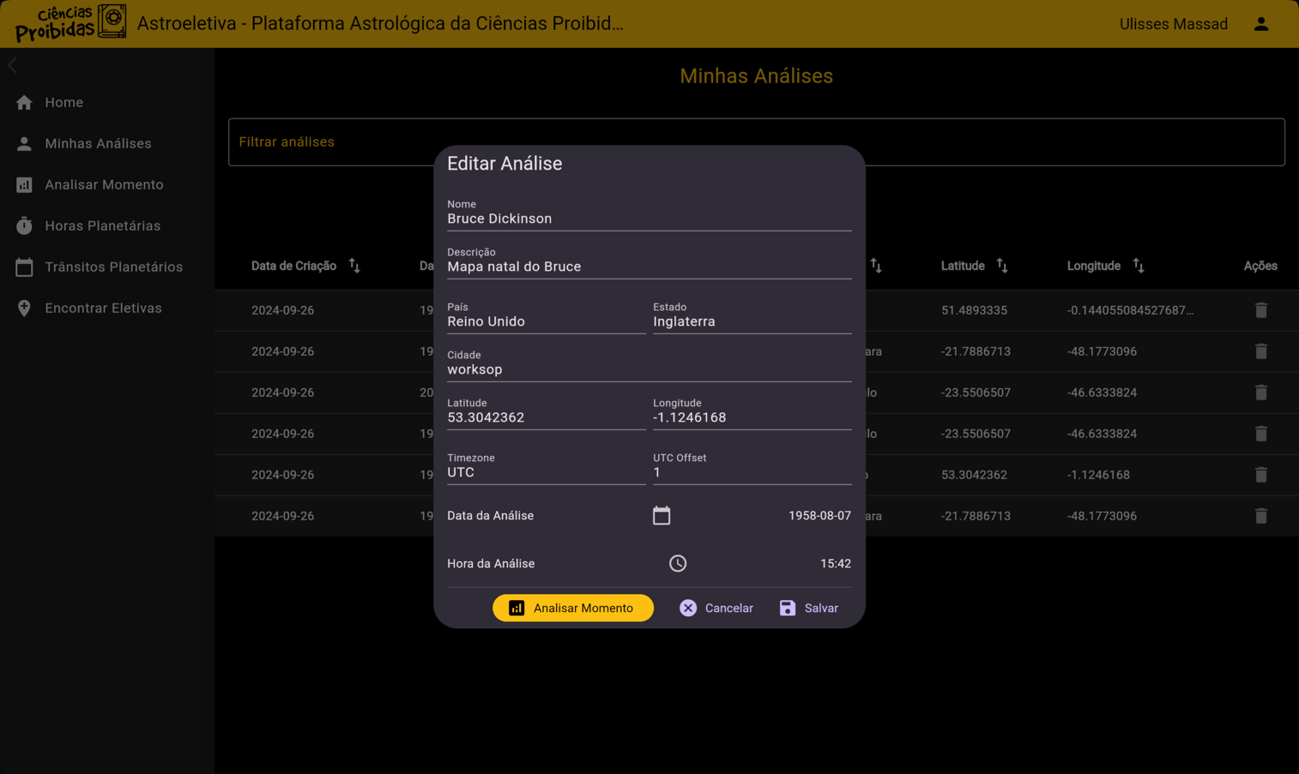Toggle sorting on Latitude column
1299x774 pixels.
coord(1003,266)
